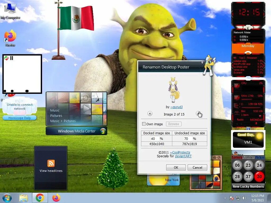Viewport: 271px width, 203px height.
Task: Pause the white gadget with pause icon
Action: point(12,58)
